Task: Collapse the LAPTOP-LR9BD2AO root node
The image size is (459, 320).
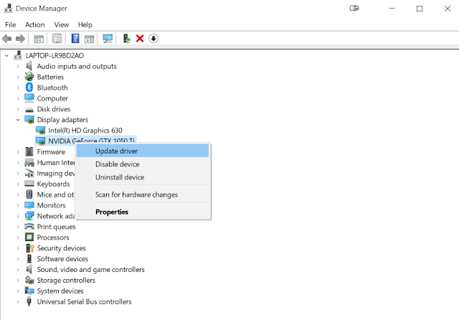Action: (6, 55)
